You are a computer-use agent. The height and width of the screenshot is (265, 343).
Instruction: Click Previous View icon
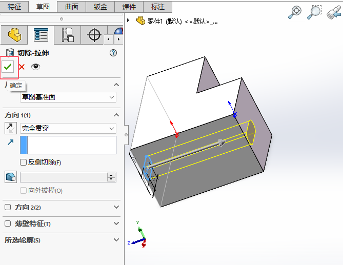tap(334, 12)
